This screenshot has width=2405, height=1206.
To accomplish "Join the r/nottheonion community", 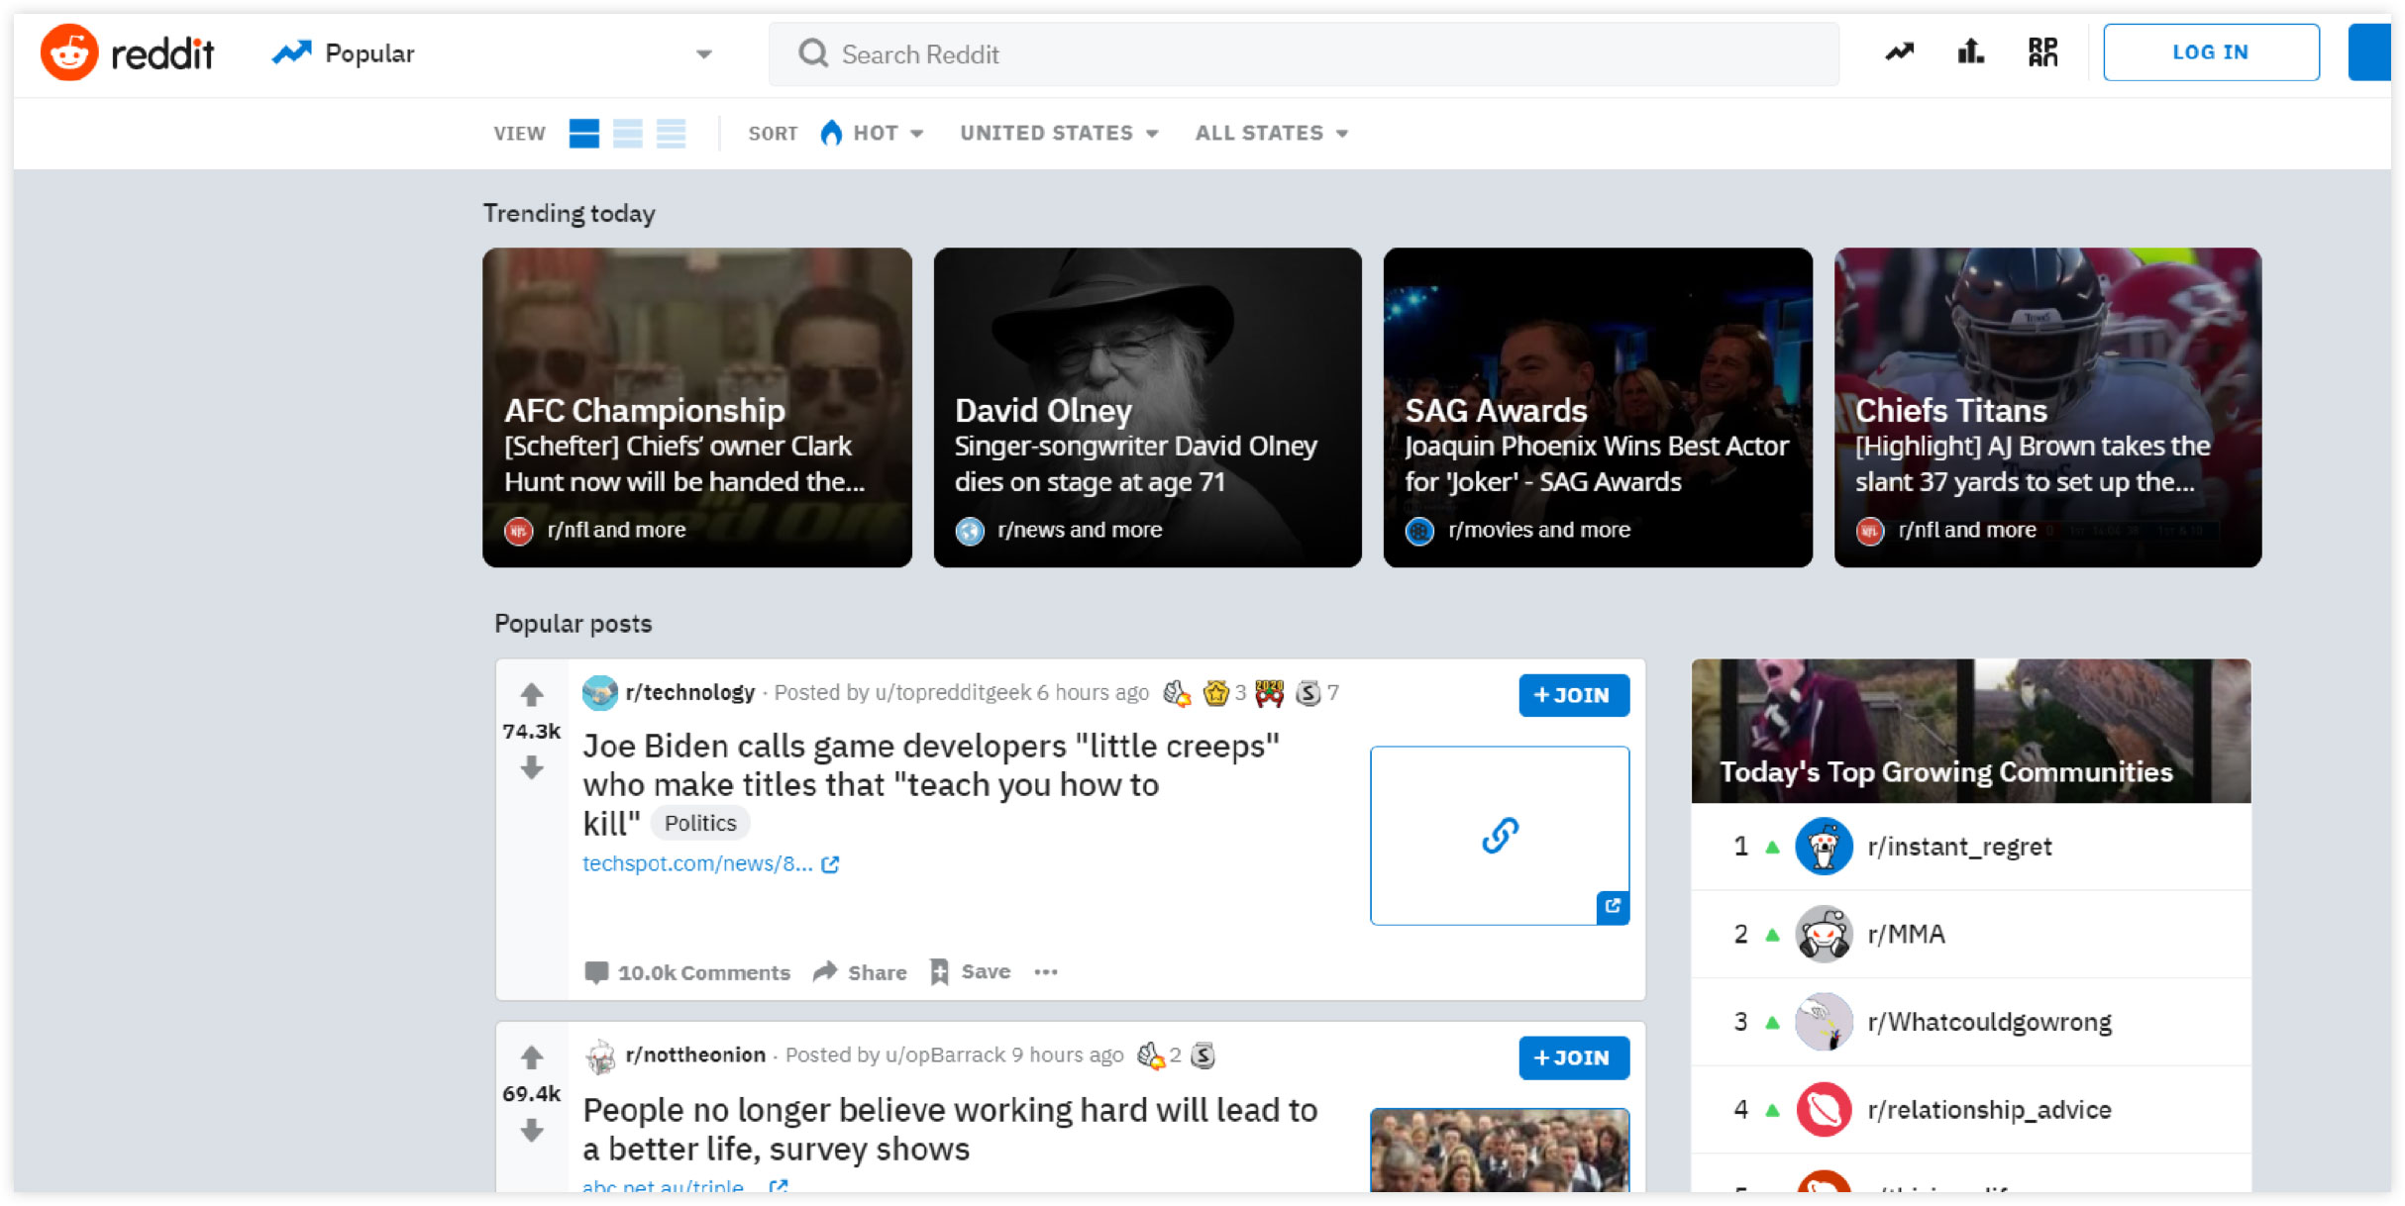I will [x=1574, y=1057].
